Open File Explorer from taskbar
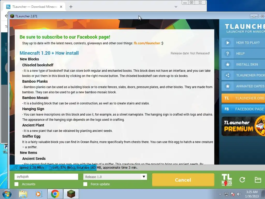 [x=23, y=194]
